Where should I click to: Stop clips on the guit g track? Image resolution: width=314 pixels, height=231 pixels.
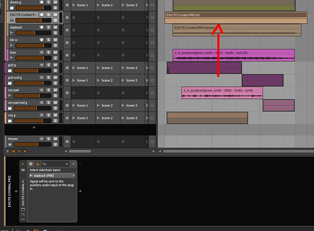(67, 68)
